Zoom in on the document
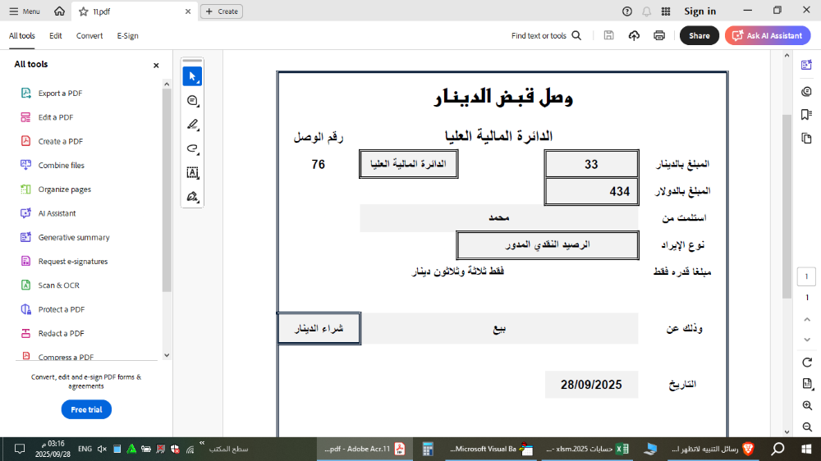This screenshot has height=461, width=821. pyautogui.click(x=807, y=405)
